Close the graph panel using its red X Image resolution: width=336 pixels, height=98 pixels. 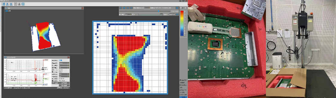tap(68, 57)
